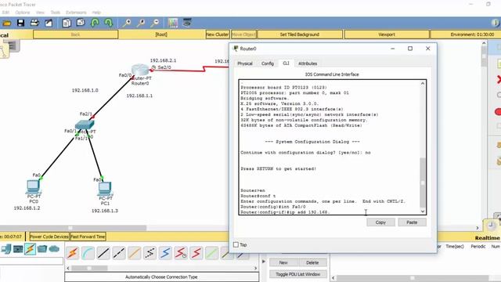Pick the red Serial DCE cable with clock
501x282 pixels.
click(x=181, y=253)
